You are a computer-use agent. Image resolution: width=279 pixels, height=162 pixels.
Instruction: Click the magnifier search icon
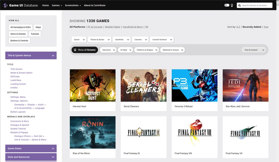coord(239,5)
